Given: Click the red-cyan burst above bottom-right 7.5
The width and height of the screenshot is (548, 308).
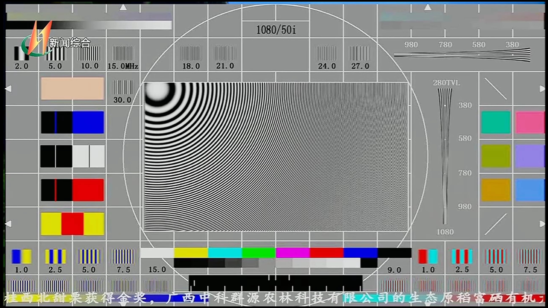Looking at the screenshot, I should coord(530,256).
